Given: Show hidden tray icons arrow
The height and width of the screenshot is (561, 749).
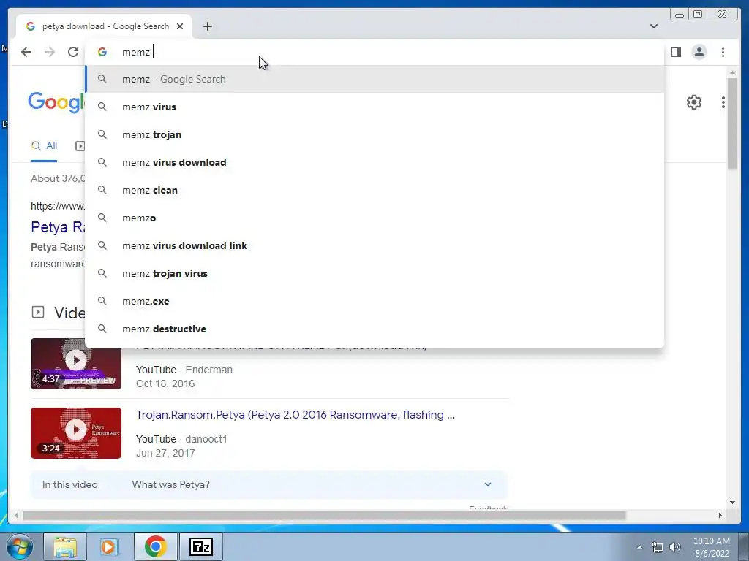Looking at the screenshot, I should [x=639, y=547].
